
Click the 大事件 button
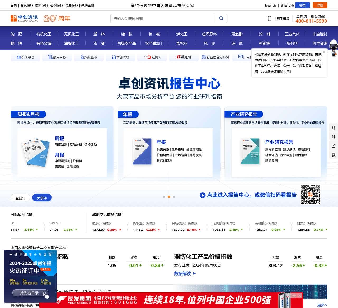[42, 198]
